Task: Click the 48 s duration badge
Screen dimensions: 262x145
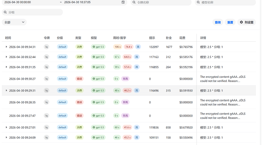Action: pos(117,90)
